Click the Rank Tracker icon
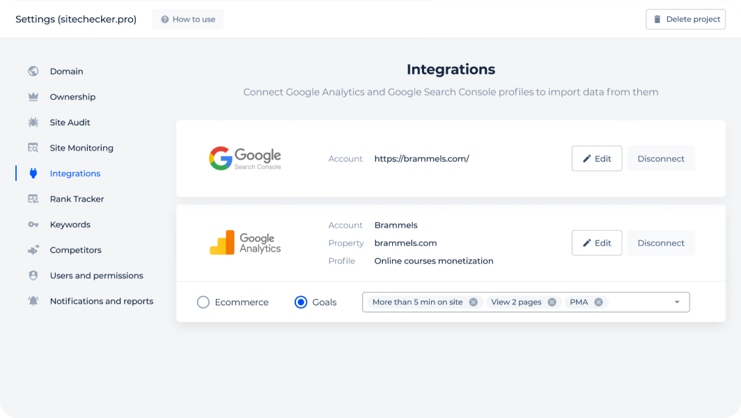Screen dimensions: 741x418 (x=33, y=199)
